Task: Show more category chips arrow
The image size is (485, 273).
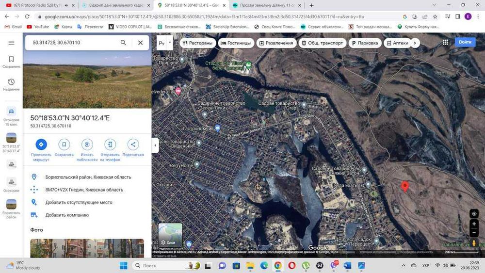Action: coord(415,43)
